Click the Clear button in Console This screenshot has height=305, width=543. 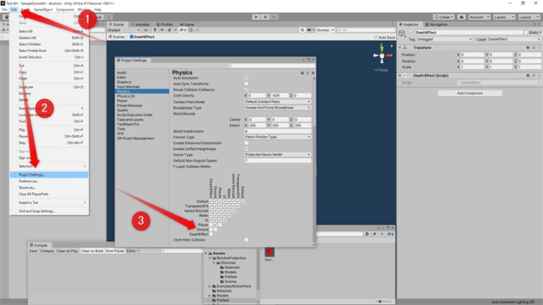tap(33, 251)
